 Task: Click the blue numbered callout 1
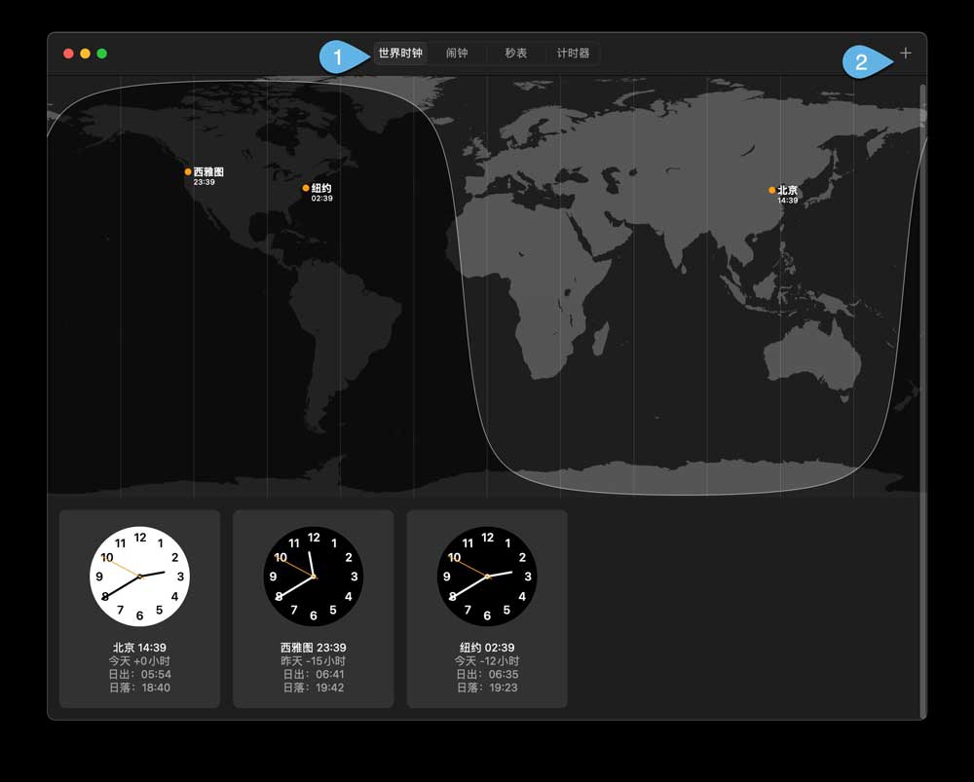coord(338,58)
